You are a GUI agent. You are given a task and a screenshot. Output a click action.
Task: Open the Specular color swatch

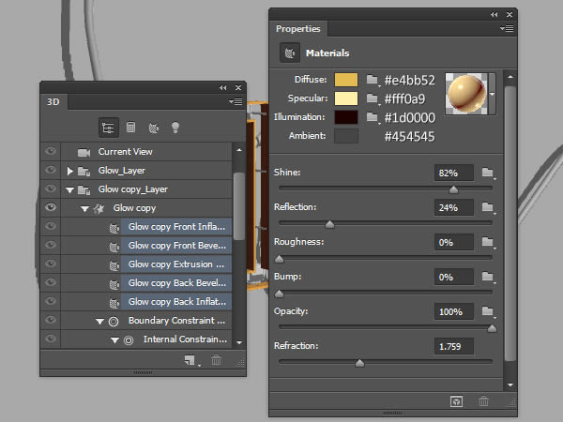pyautogui.click(x=346, y=98)
